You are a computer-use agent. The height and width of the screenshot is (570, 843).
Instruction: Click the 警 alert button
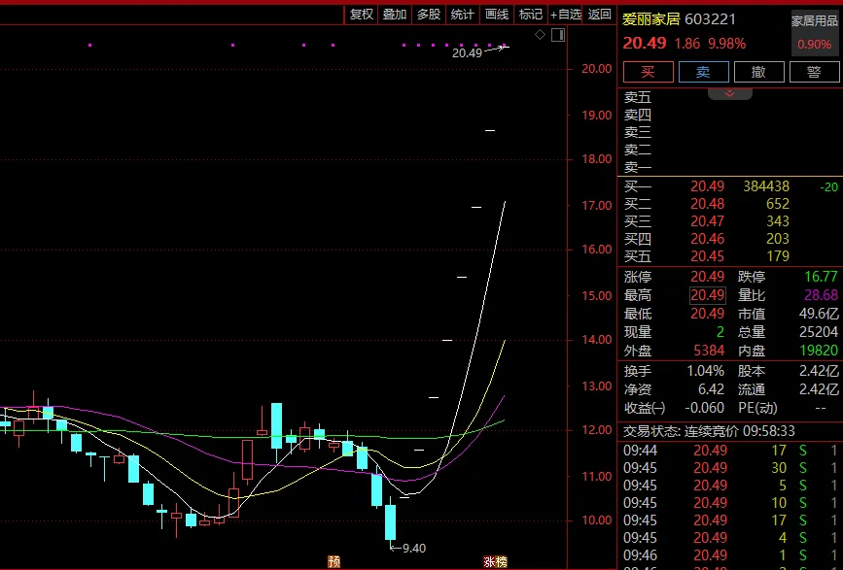815,72
